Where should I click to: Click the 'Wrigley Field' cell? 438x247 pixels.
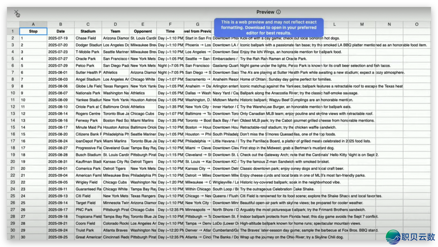[88, 182]
